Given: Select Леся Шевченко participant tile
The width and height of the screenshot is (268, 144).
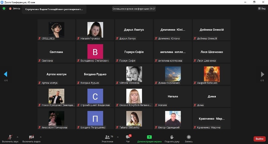Looking at the screenshot, I should coord(212,52).
